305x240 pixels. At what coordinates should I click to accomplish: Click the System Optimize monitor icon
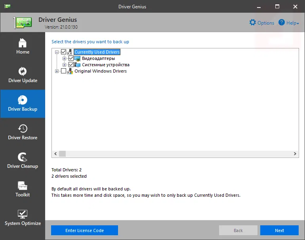pos(23,214)
